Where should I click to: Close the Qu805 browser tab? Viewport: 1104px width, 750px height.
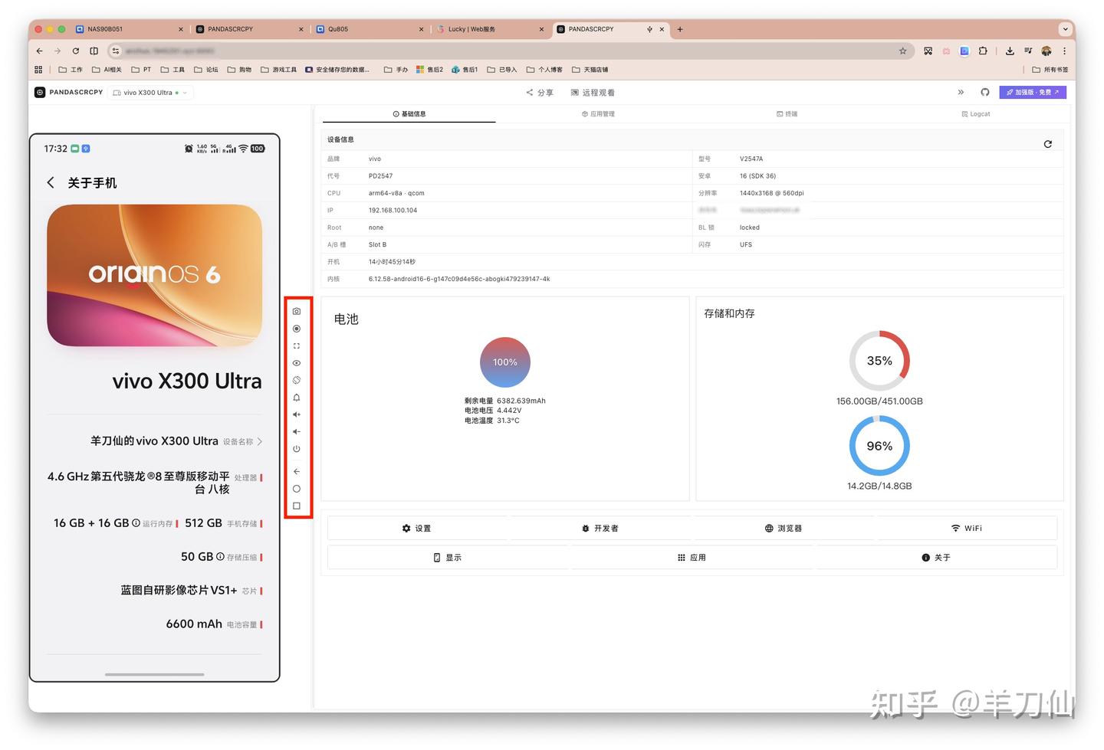[x=422, y=29]
